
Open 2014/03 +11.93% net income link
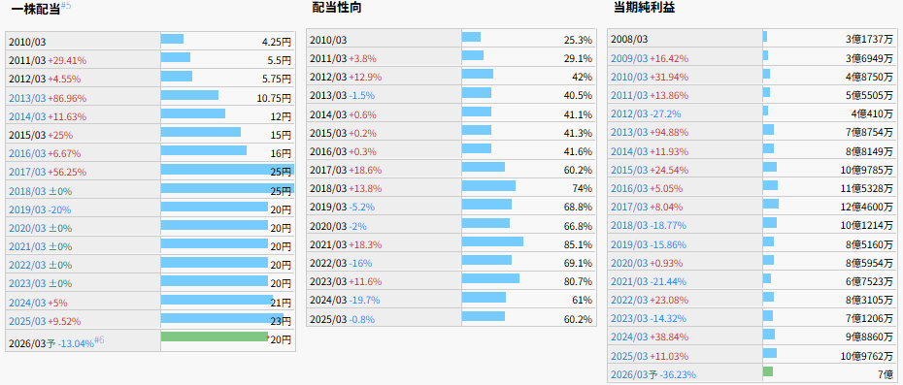[629, 151]
